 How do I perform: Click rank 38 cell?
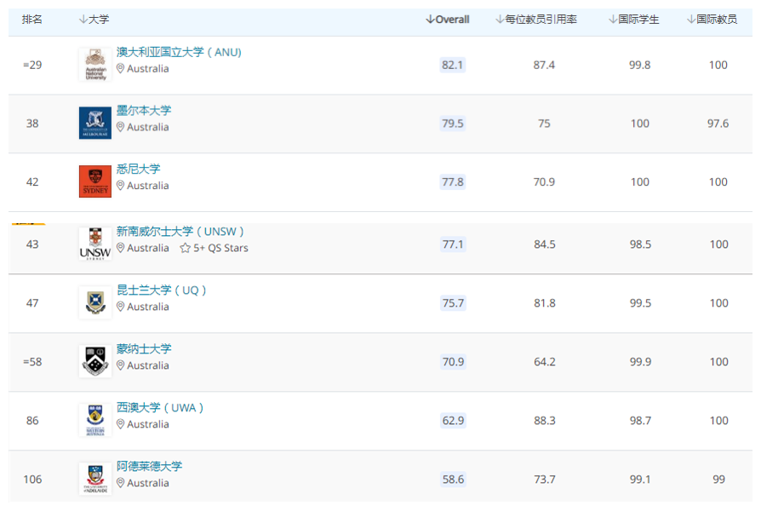click(32, 123)
